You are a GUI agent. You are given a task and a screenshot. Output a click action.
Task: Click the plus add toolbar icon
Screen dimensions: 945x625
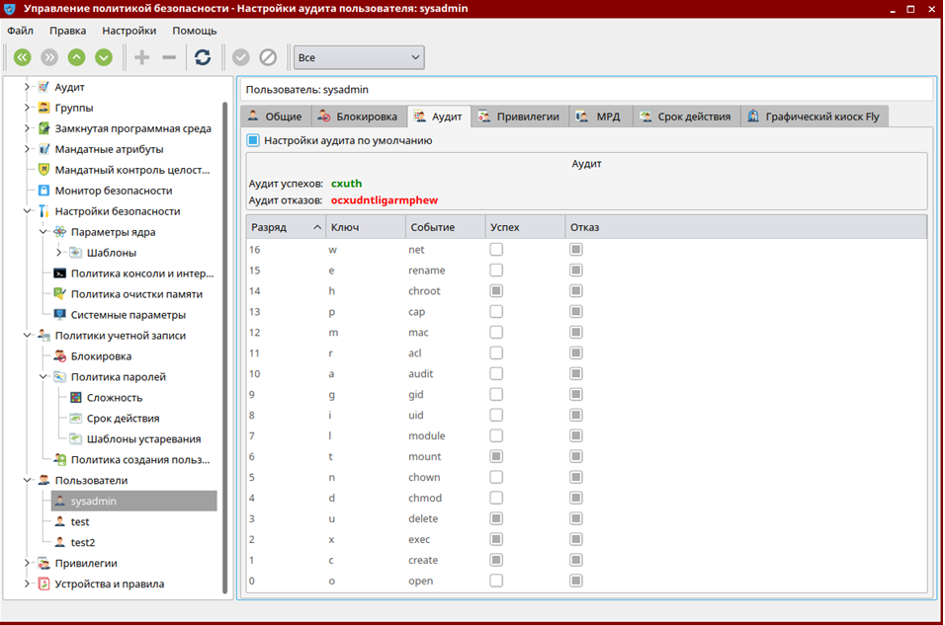[142, 57]
